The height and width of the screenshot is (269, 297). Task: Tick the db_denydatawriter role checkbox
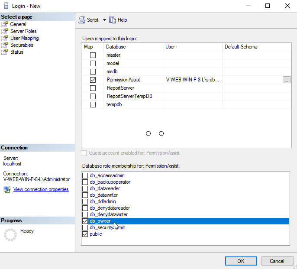85,214
